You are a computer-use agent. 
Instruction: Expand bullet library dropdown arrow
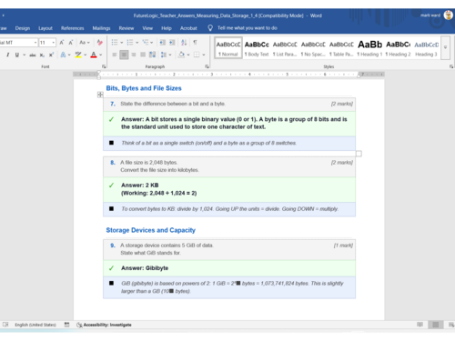tap(122, 43)
